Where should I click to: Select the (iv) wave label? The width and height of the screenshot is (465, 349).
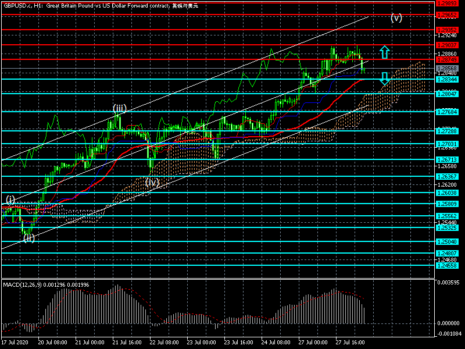click(x=152, y=182)
